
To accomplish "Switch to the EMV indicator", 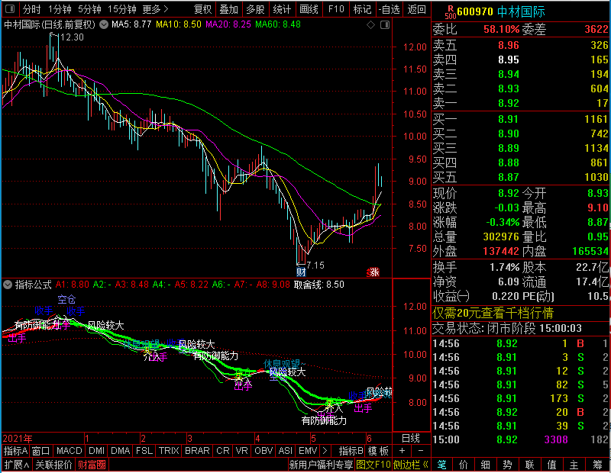I will pyautogui.click(x=308, y=451).
